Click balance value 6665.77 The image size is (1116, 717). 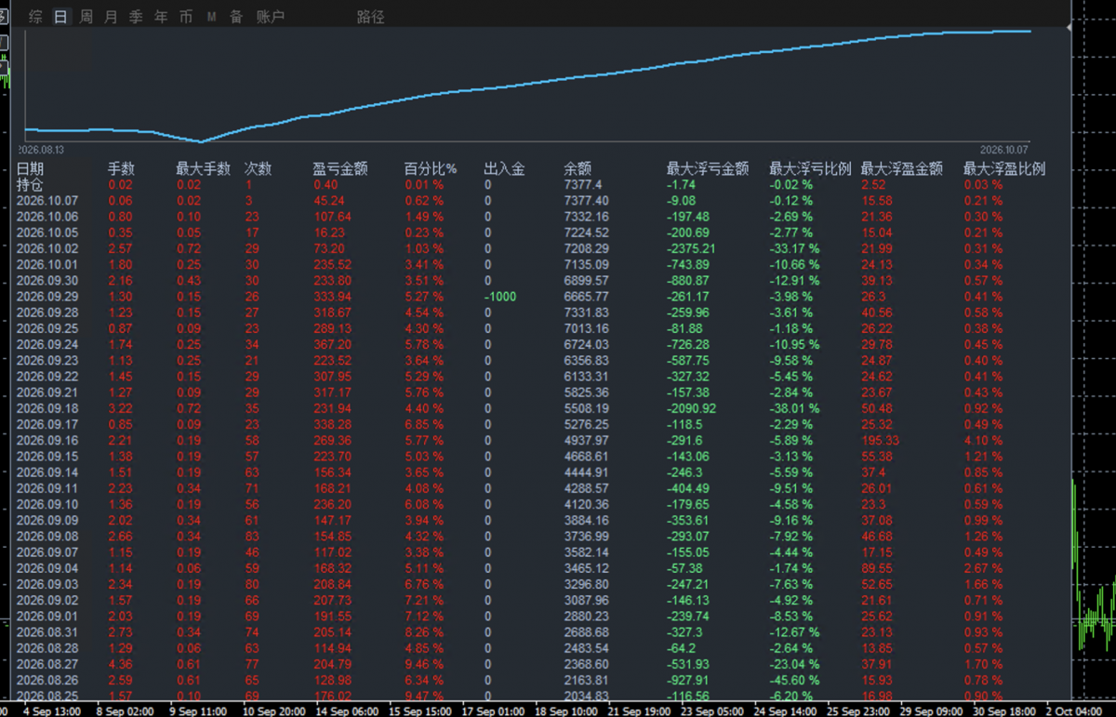pyautogui.click(x=587, y=297)
